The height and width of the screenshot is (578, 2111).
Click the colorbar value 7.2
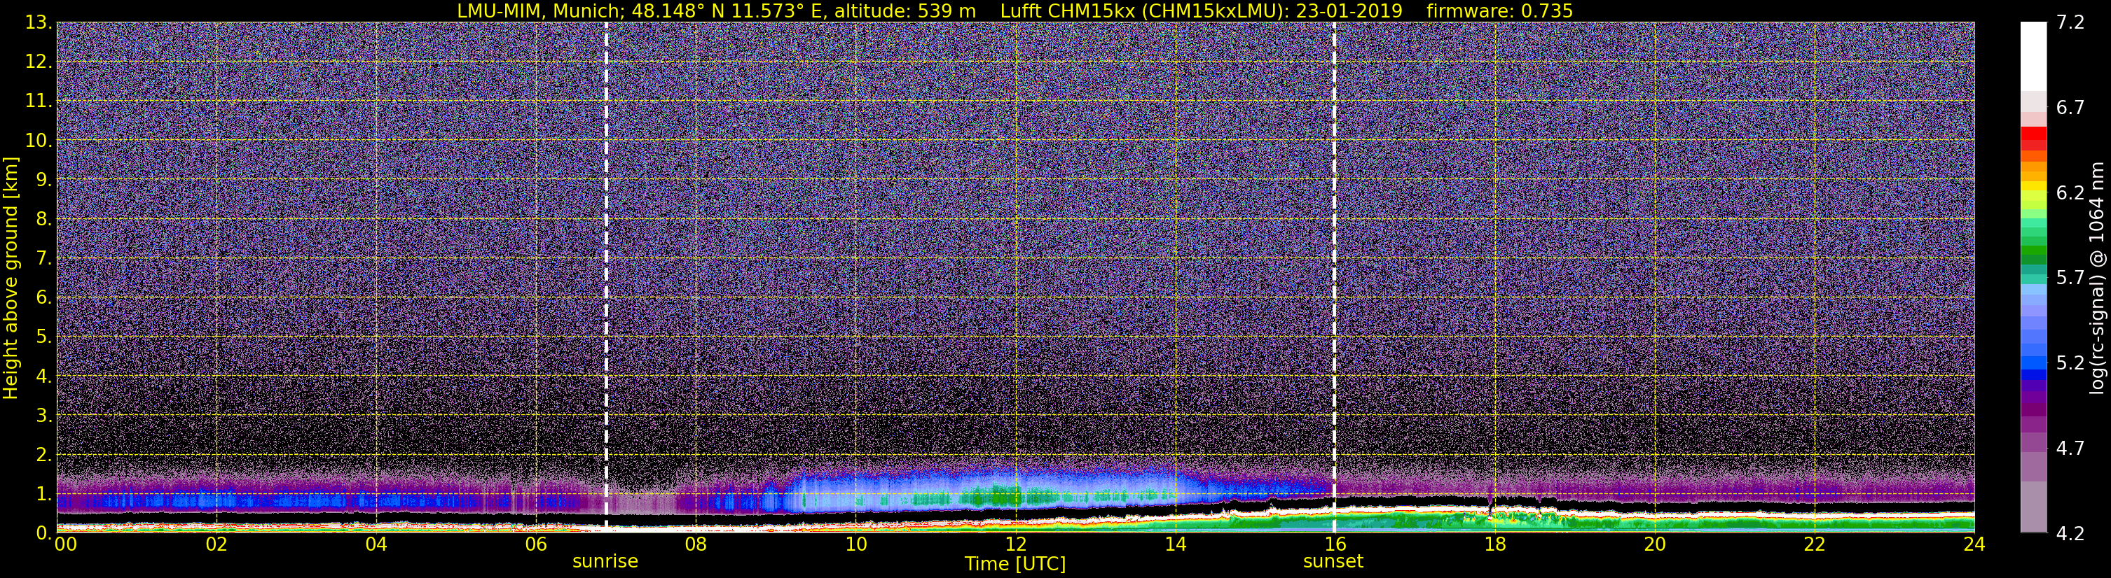[2070, 23]
